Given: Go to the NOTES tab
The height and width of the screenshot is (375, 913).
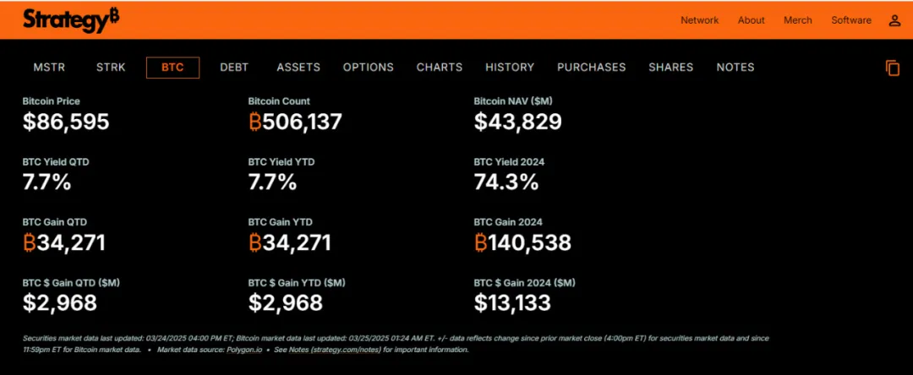Looking at the screenshot, I should point(735,68).
